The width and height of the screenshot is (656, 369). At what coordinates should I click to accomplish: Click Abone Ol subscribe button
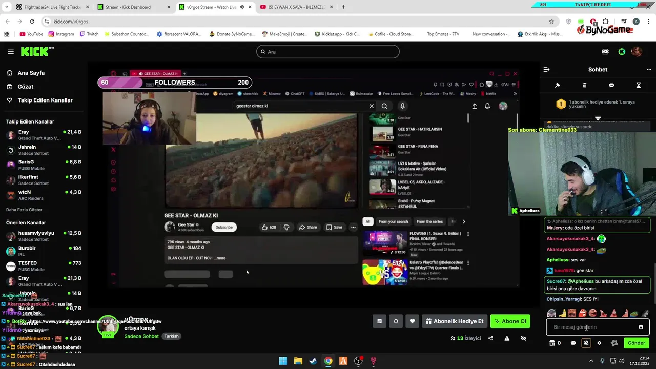pyautogui.click(x=510, y=321)
